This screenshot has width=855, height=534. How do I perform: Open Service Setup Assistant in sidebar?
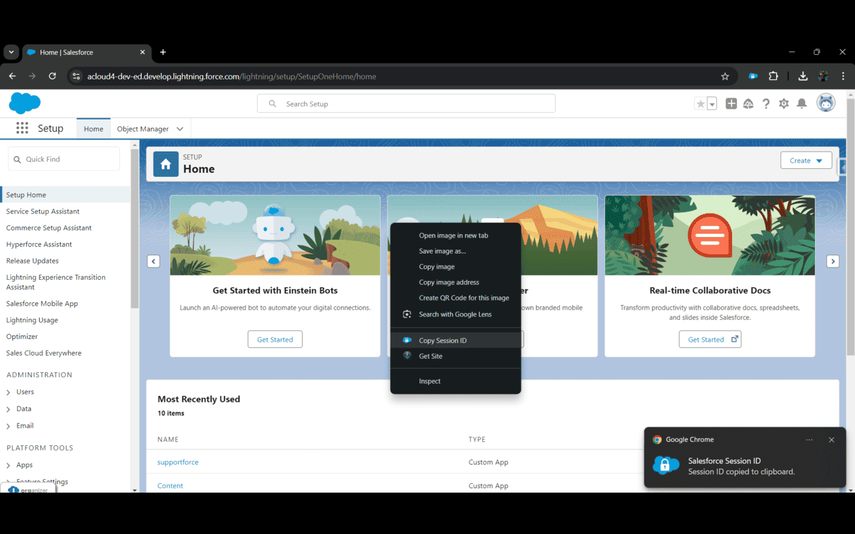point(43,212)
